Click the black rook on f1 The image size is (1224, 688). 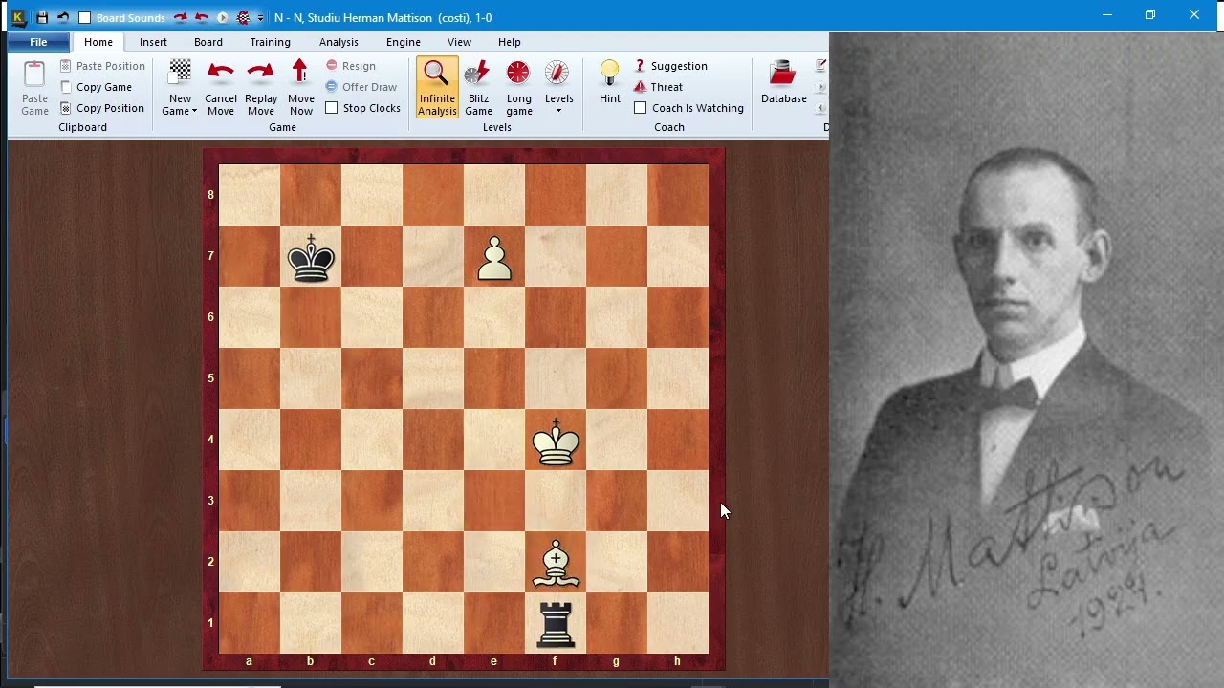tap(556, 624)
